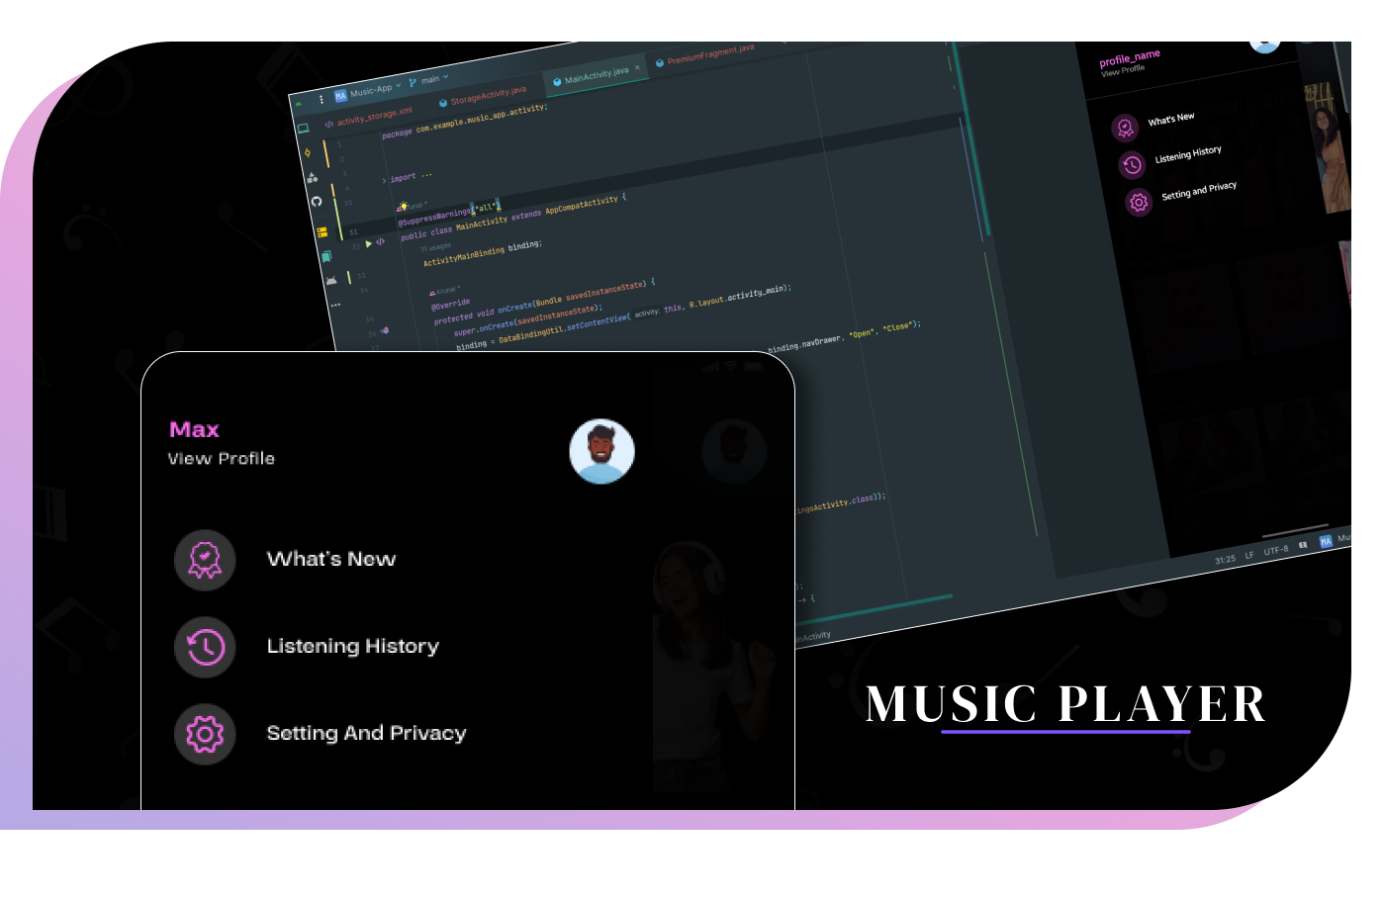Click Max's profile avatar picture
This screenshot has width=1384, height=902.
[x=601, y=451]
